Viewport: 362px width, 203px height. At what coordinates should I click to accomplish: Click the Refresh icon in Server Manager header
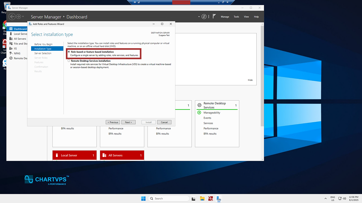[204, 17]
